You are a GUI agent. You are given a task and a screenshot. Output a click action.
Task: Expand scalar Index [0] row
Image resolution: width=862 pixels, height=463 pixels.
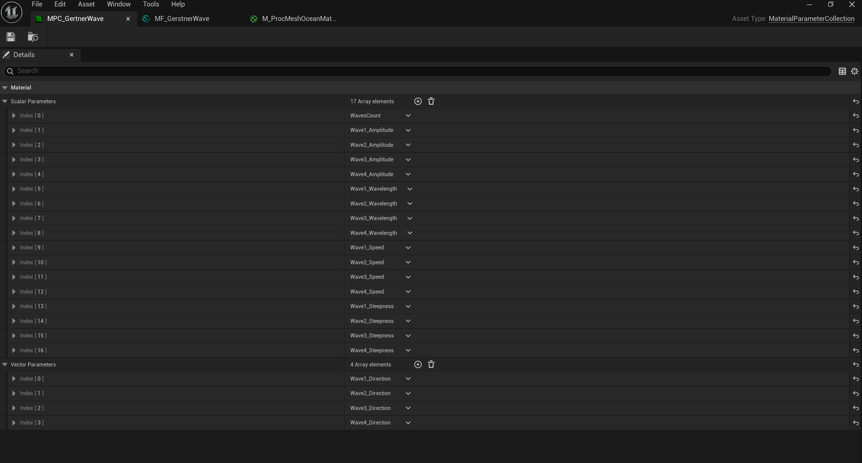[14, 116]
